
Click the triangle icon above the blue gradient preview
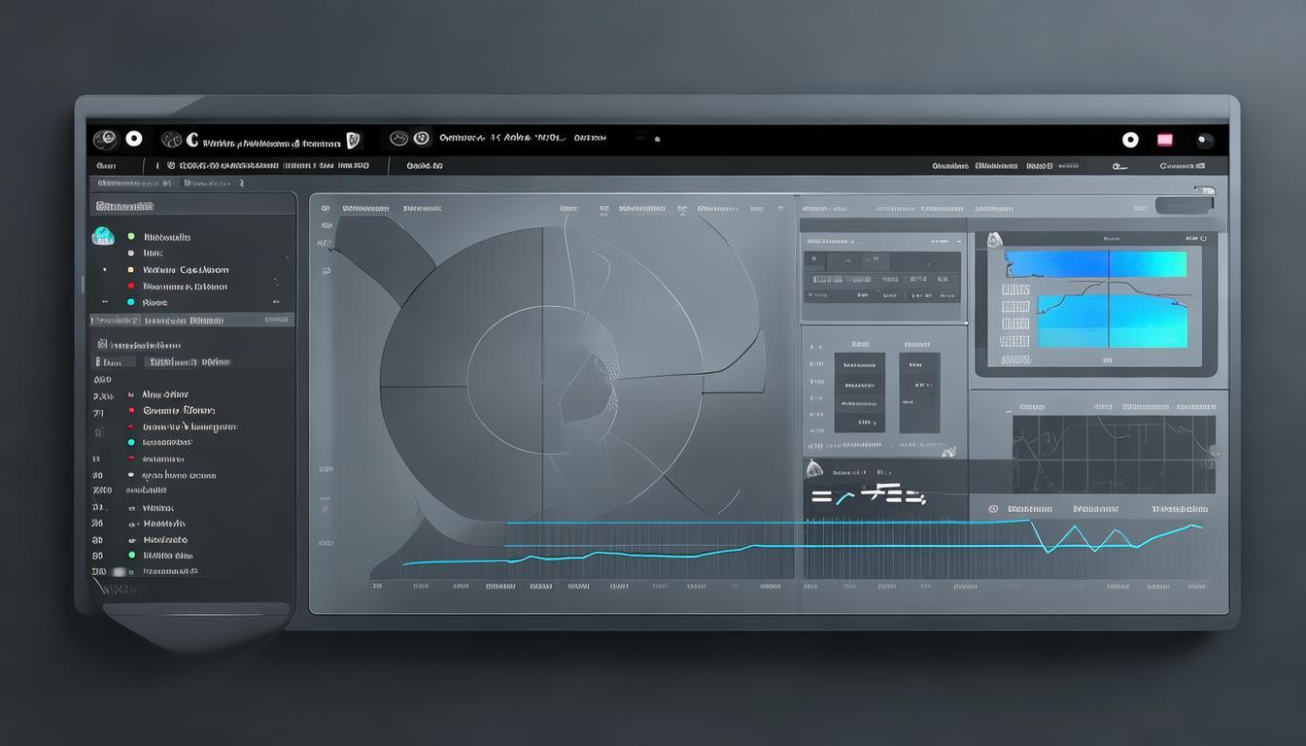(994, 240)
